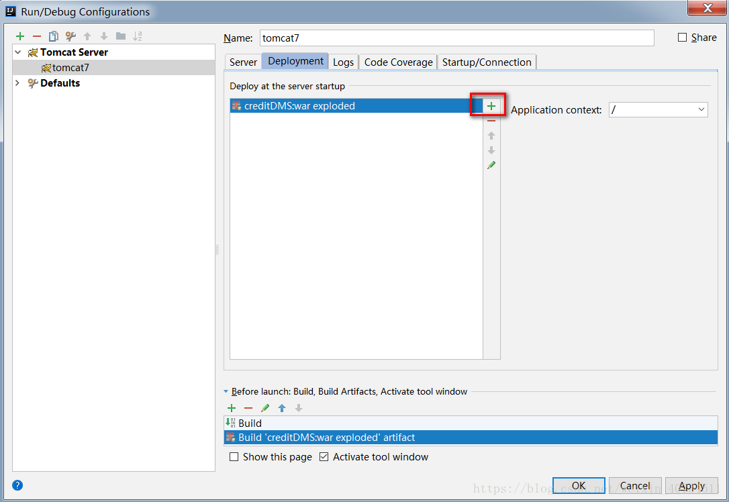
Task: Edit deployment artifact pencil icon
Action: [491, 165]
